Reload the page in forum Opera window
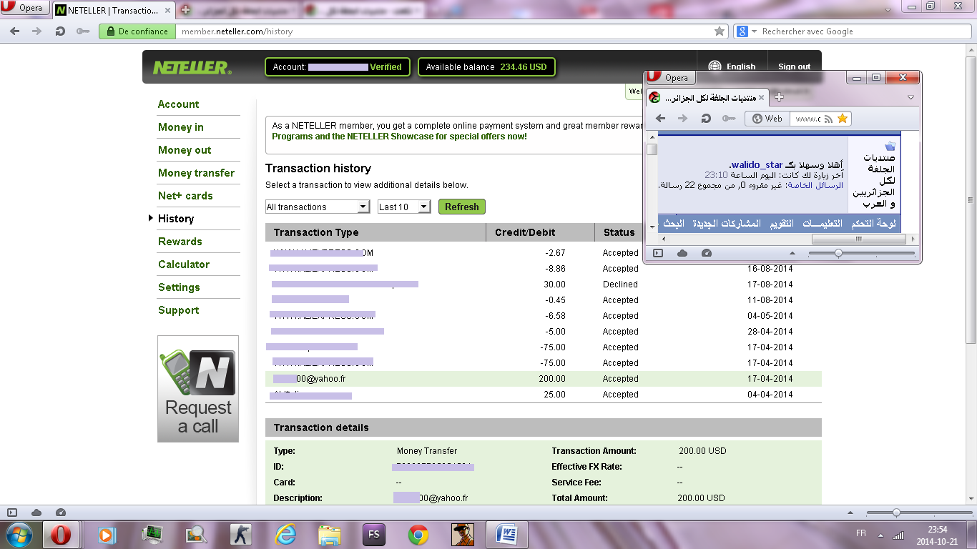This screenshot has height=549, width=977. [706, 119]
